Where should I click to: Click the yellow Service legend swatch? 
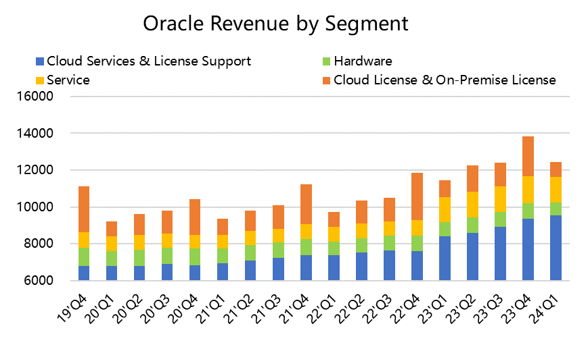pos(40,80)
